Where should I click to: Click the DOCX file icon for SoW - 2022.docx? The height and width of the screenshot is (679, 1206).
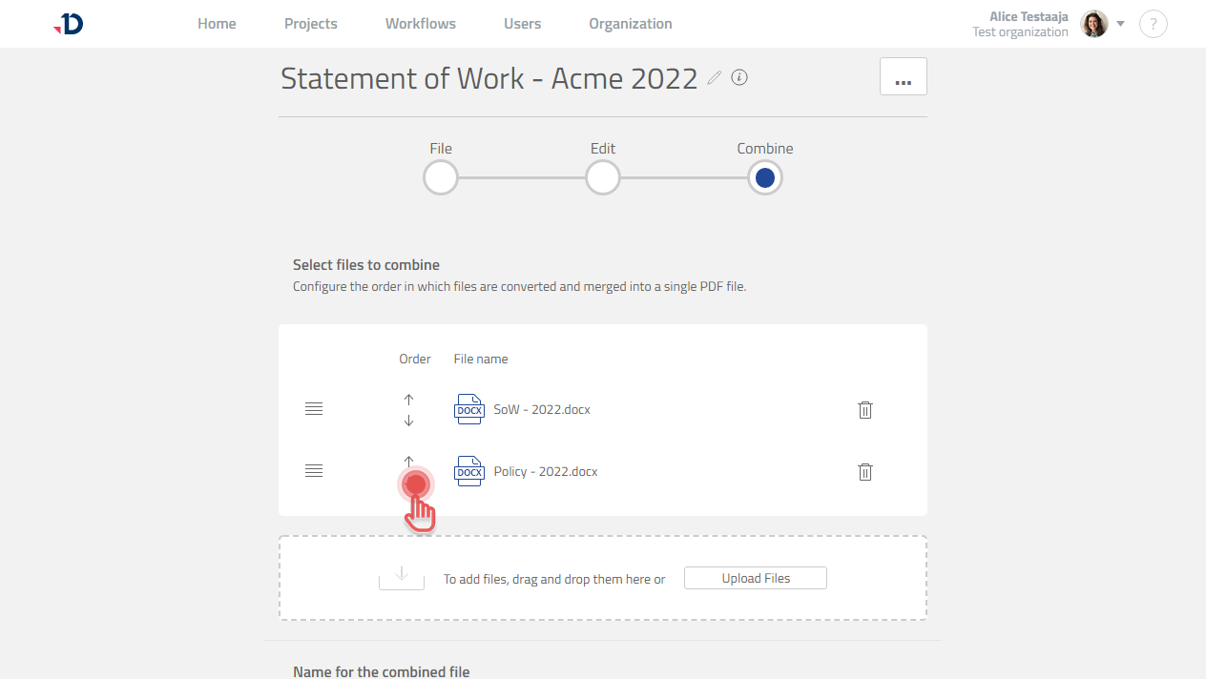click(x=469, y=408)
